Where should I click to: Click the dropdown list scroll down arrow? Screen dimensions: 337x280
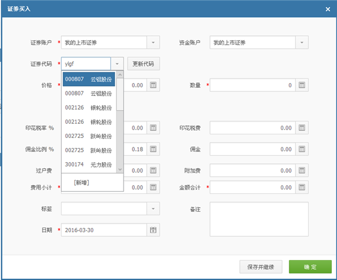(x=120, y=169)
